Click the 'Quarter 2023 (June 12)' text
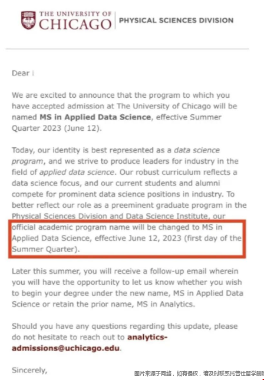Screen dimensions: 264x380 coord(56,128)
